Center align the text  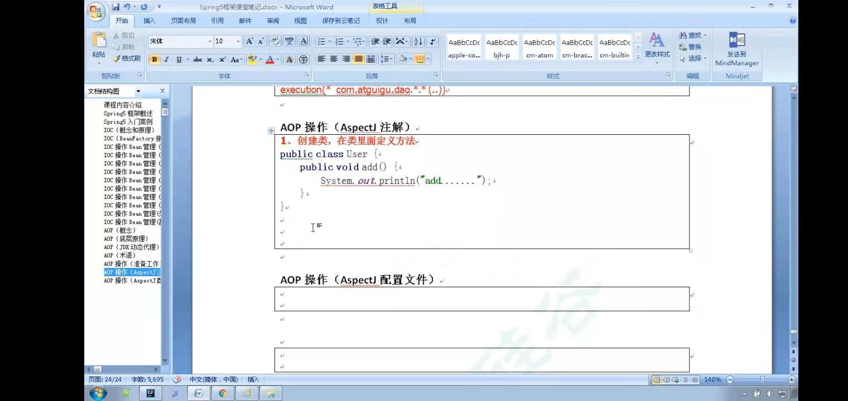click(334, 59)
